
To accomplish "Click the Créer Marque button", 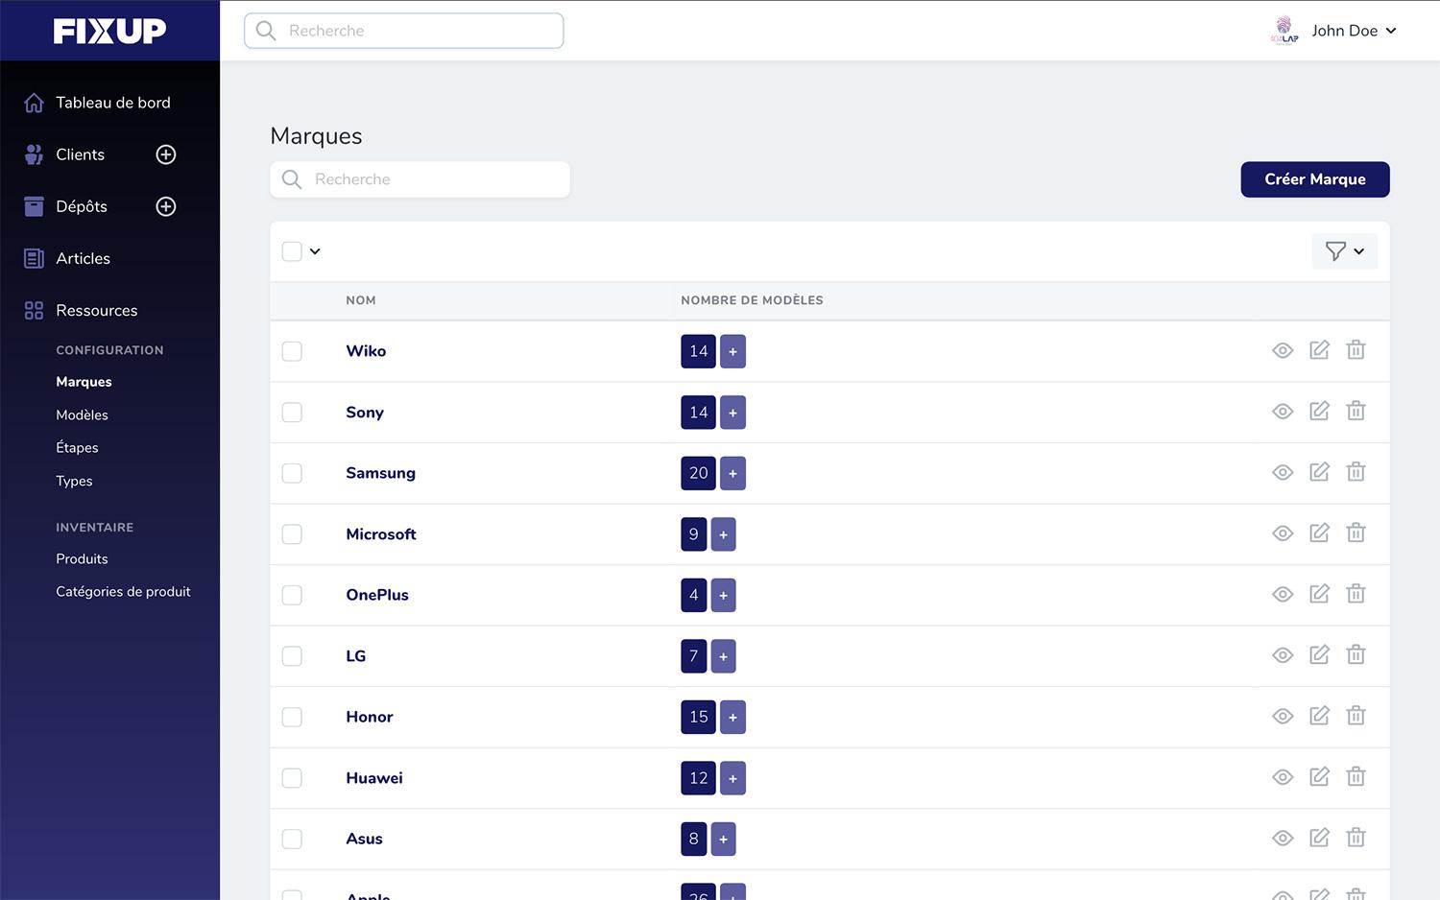I will click(x=1314, y=179).
